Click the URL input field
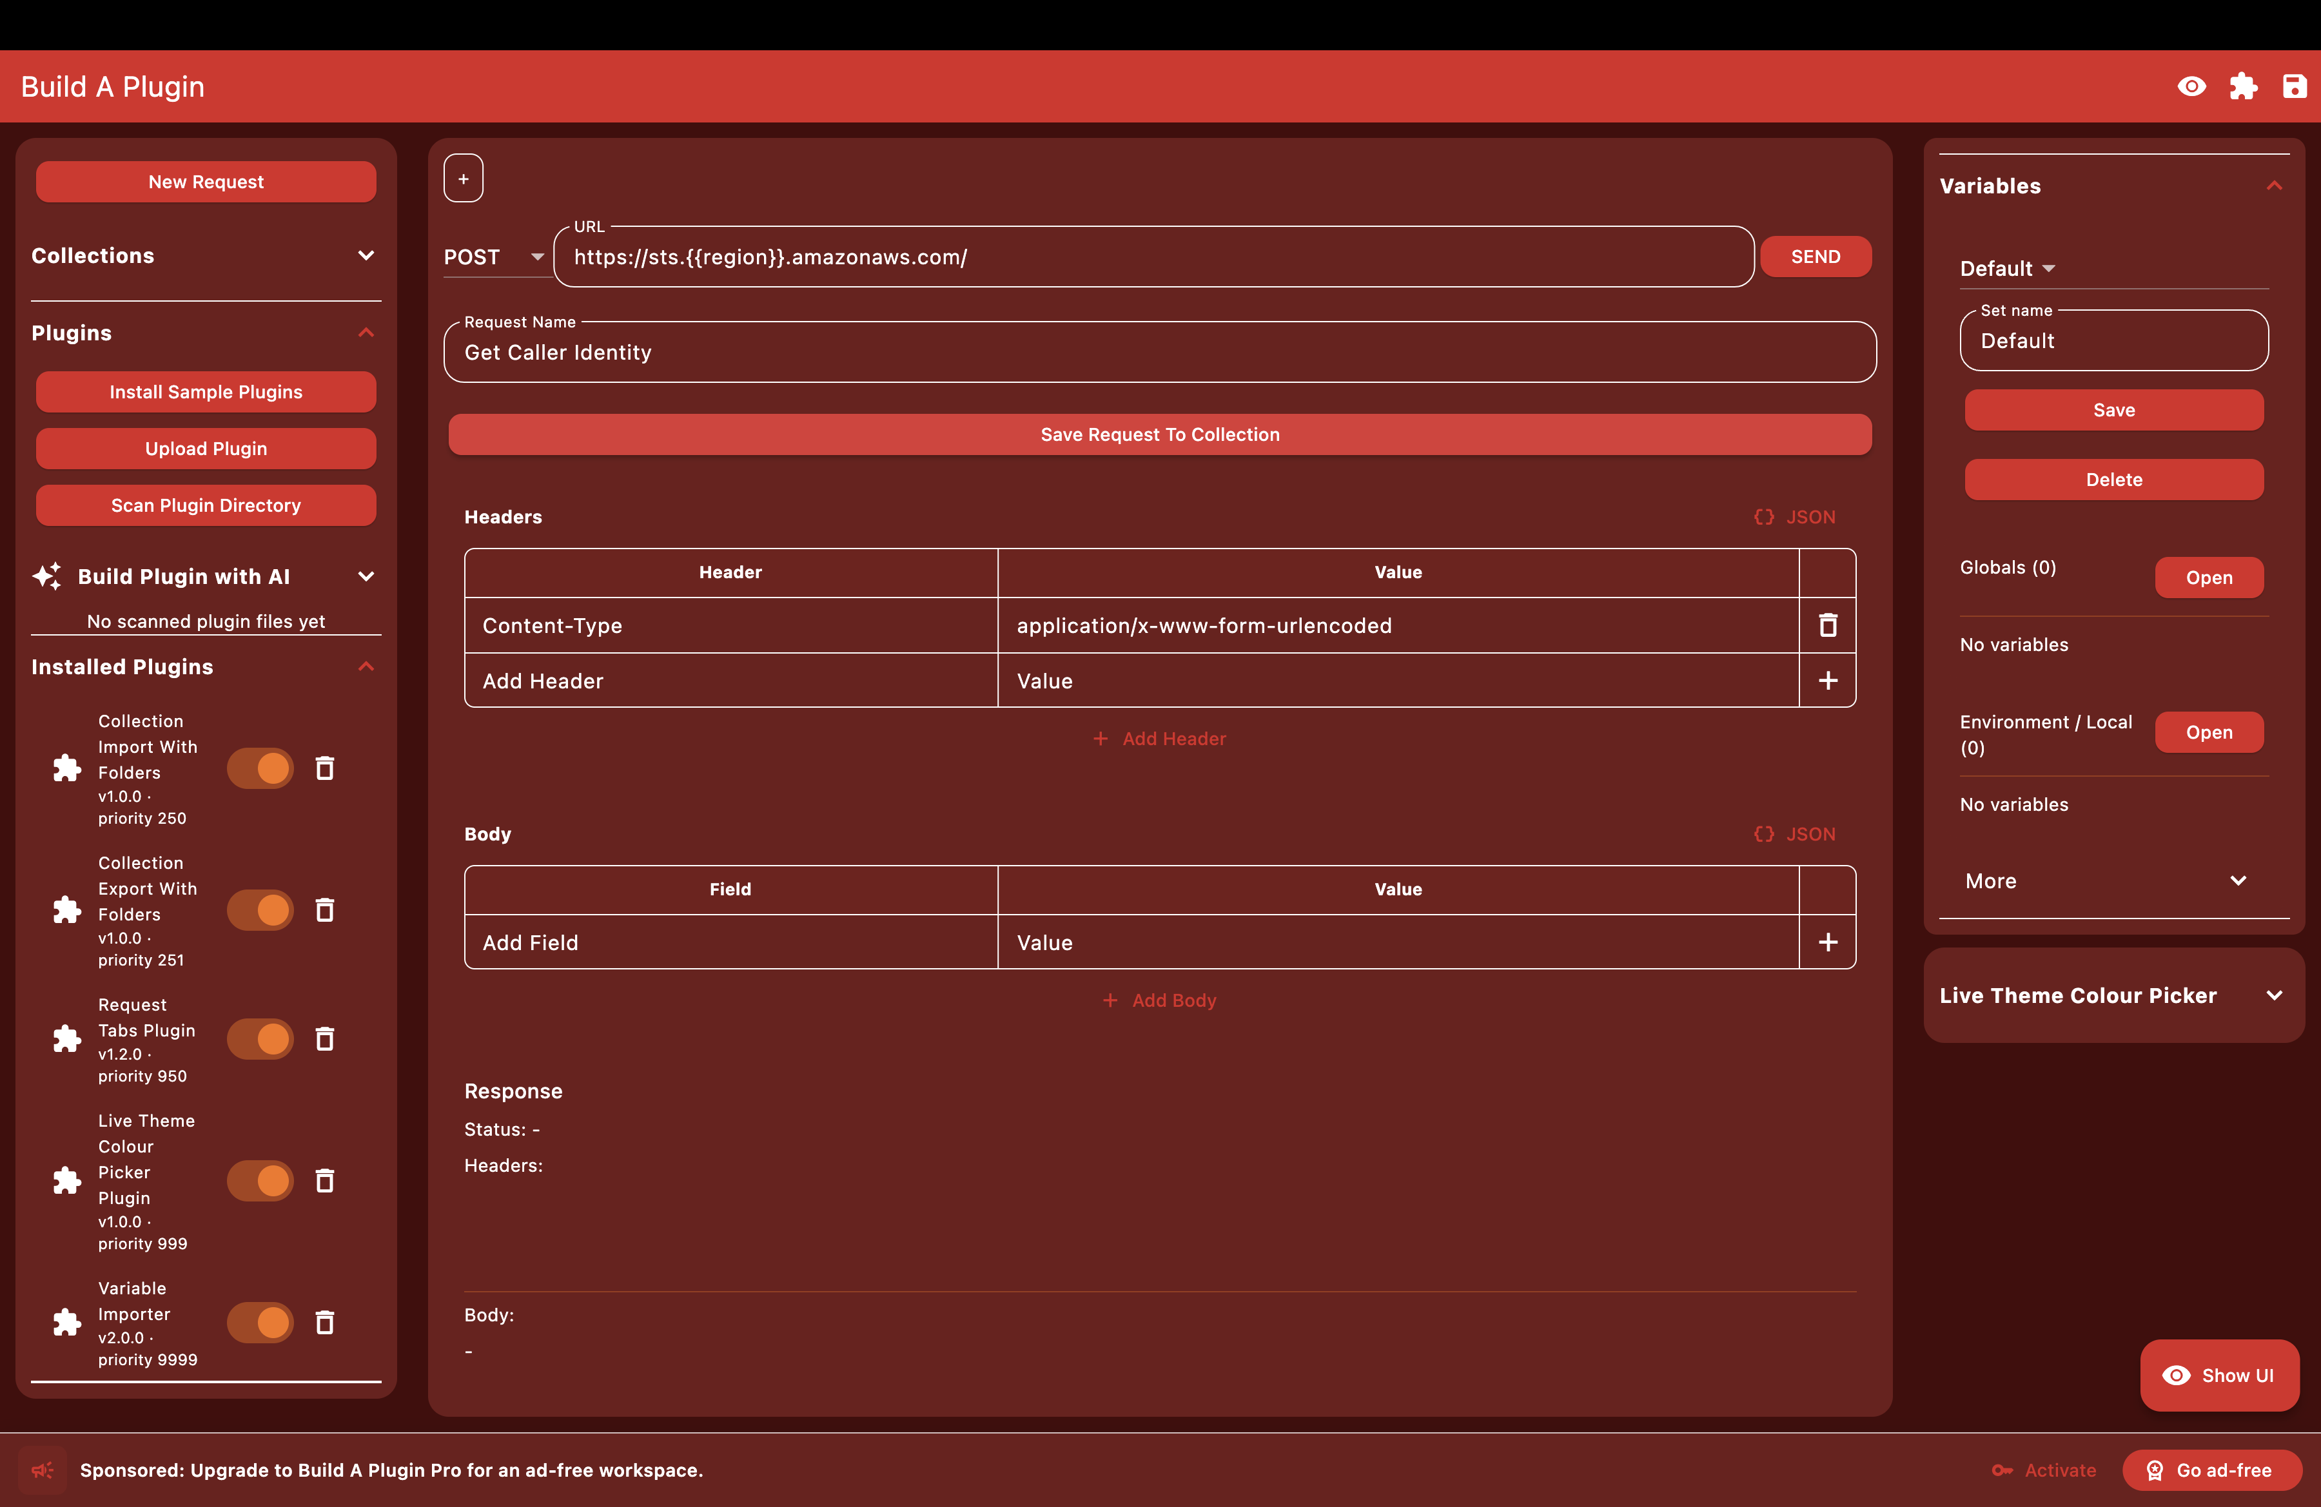Screen dimensions: 2321x1507 [x=1153, y=257]
